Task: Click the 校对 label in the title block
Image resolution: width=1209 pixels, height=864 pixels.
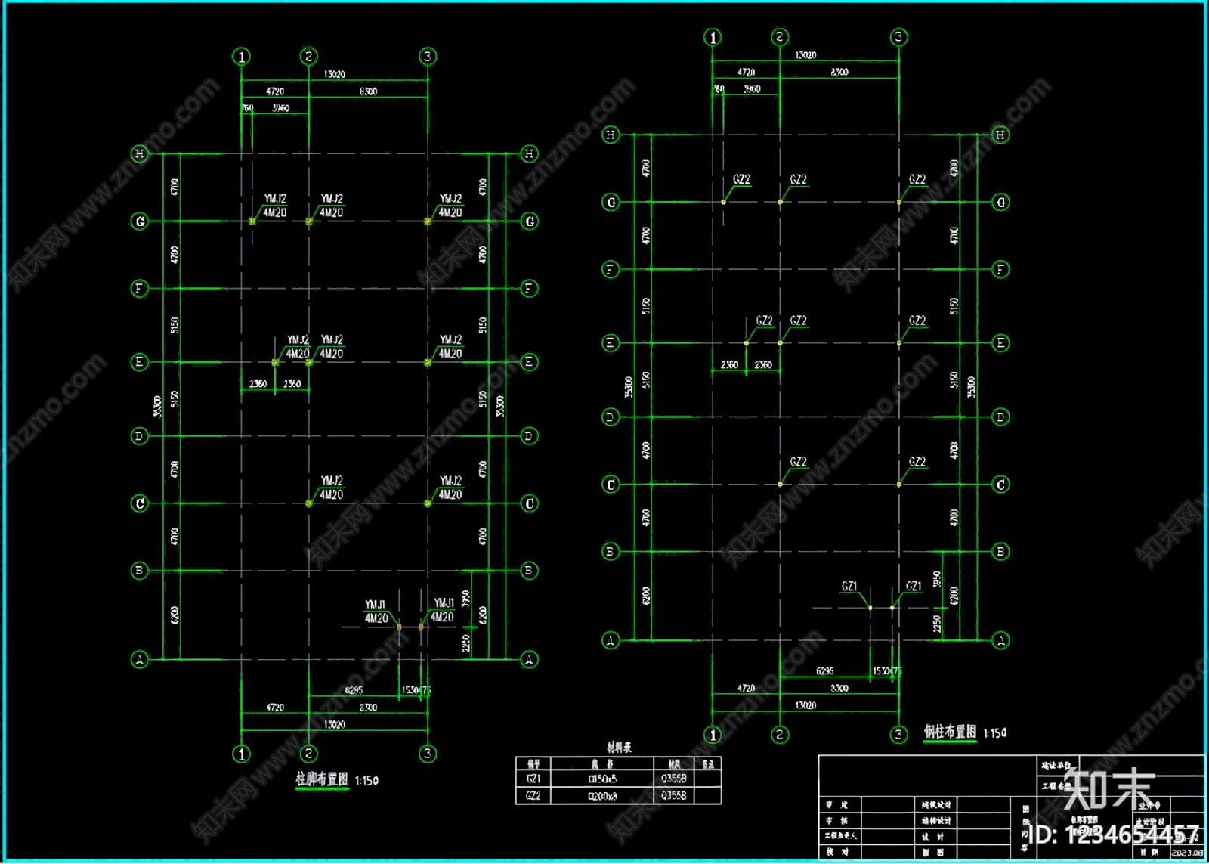Action: tap(836, 852)
